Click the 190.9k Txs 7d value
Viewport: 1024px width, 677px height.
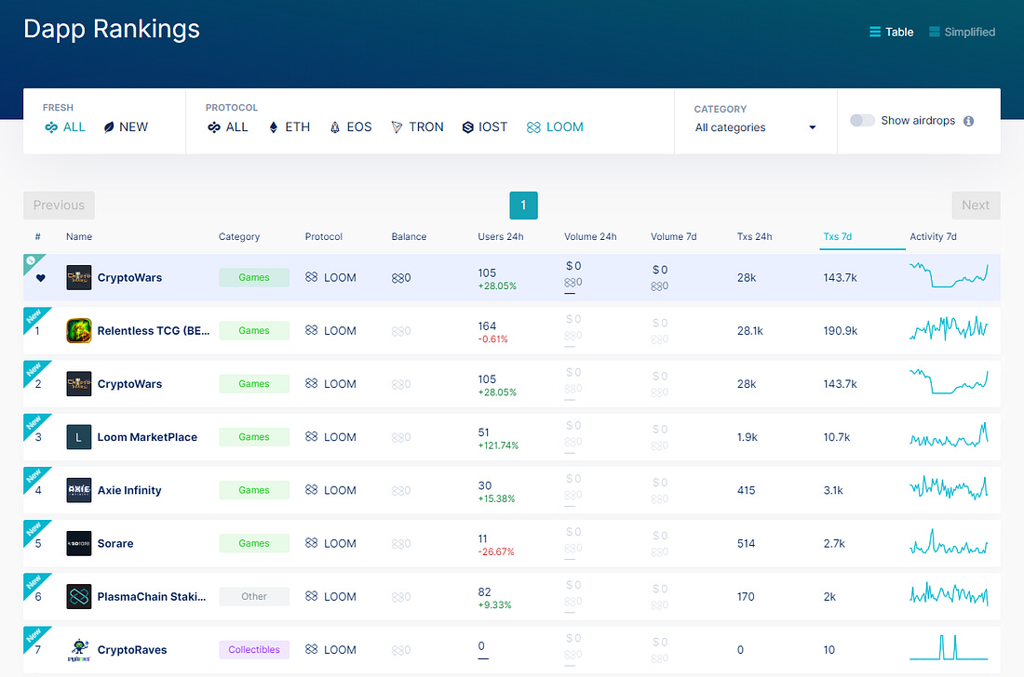pos(840,331)
